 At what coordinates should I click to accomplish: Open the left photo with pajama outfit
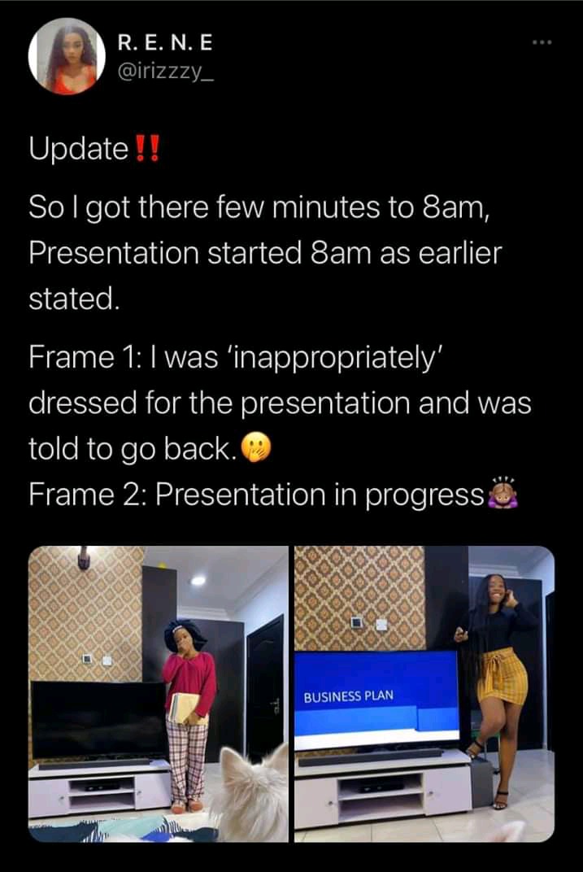pyautogui.click(x=159, y=694)
